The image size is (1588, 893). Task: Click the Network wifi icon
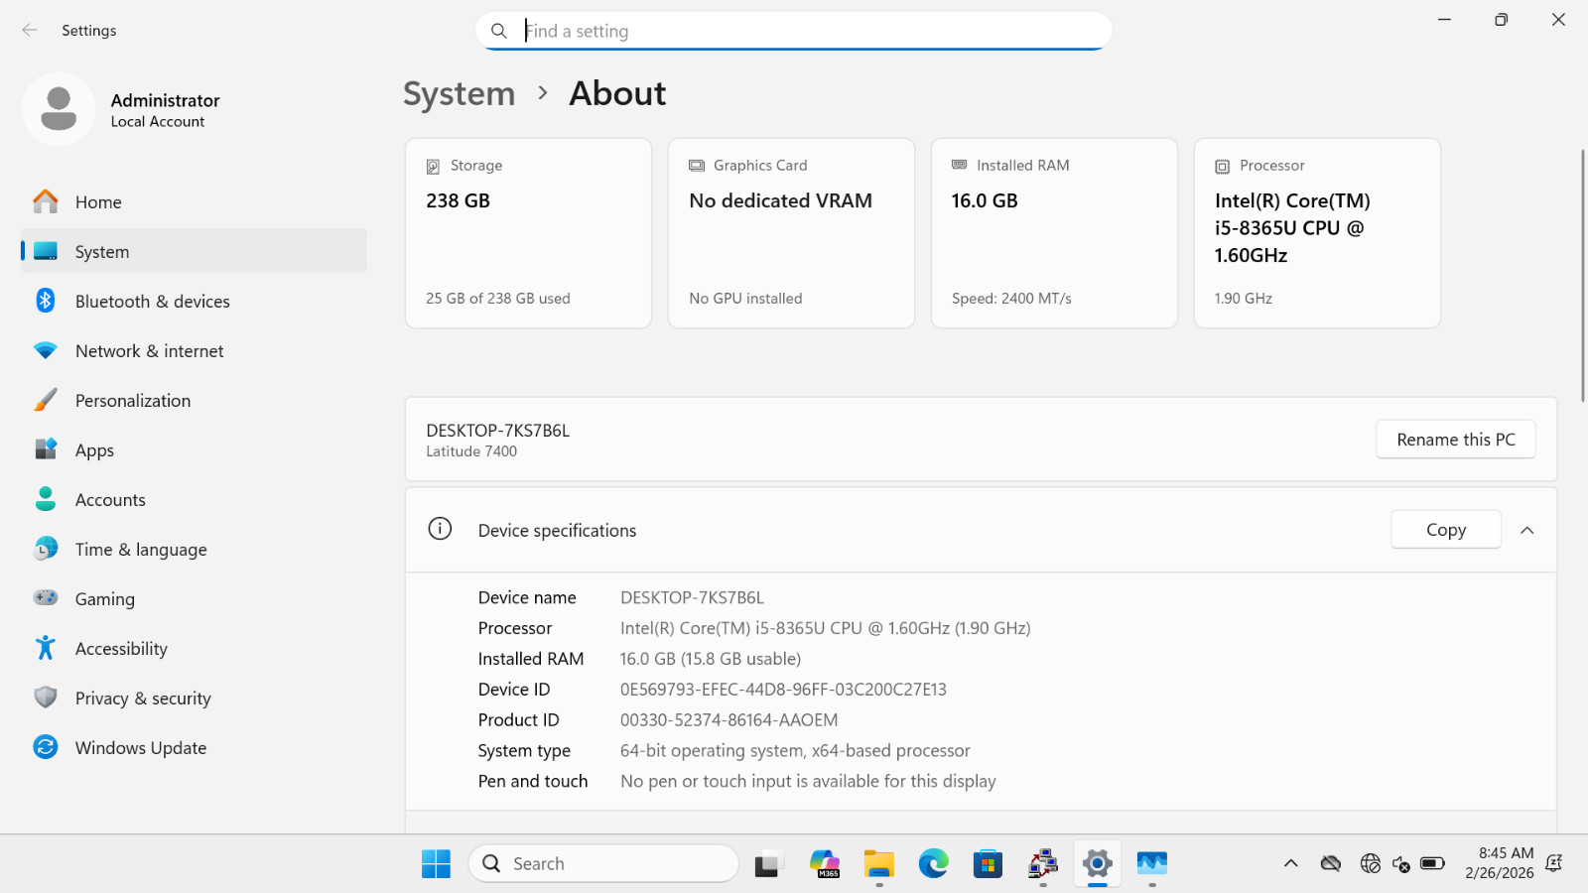[x=46, y=350]
